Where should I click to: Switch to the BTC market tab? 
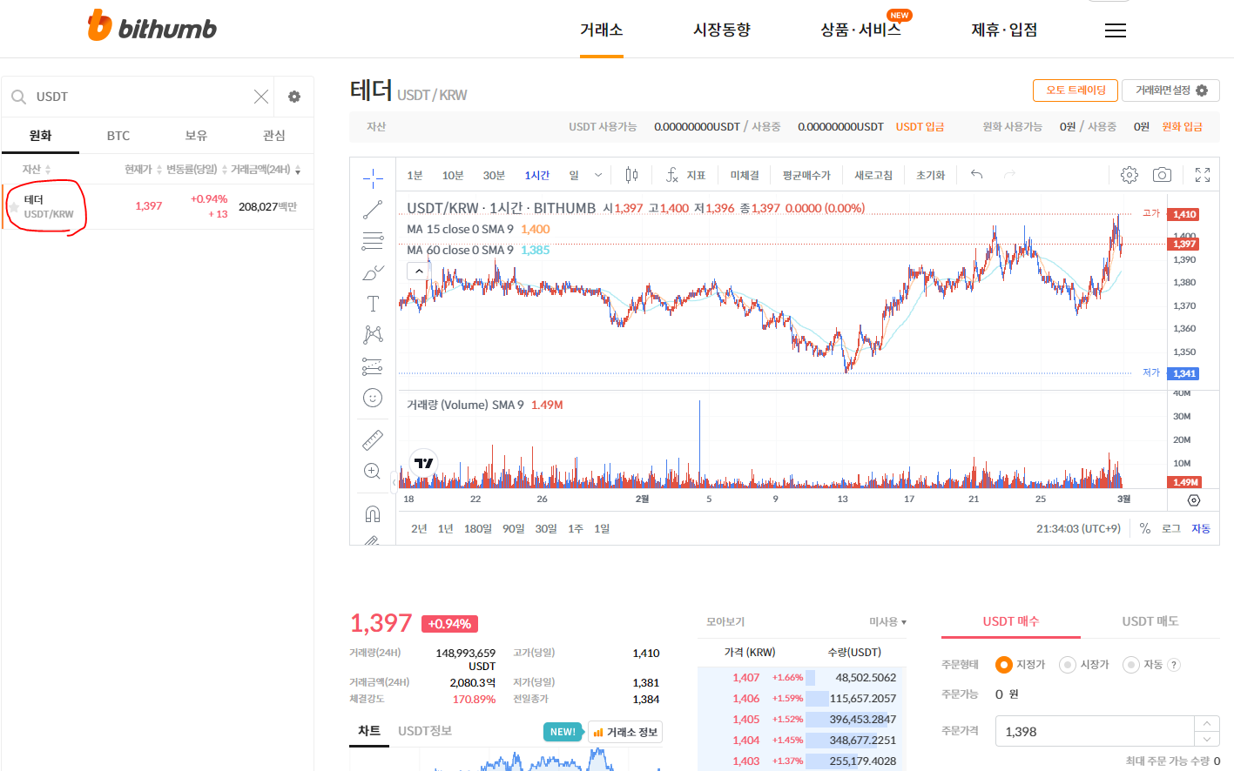point(118,136)
